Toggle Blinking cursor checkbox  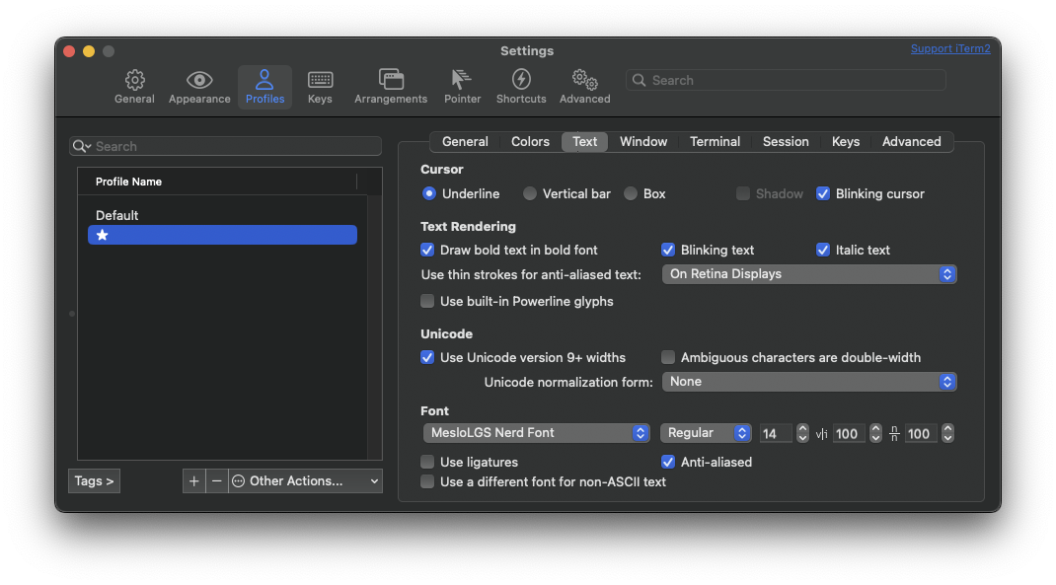(823, 194)
